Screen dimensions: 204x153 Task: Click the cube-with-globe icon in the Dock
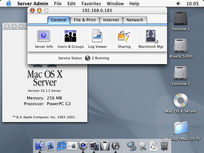click(83, 146)
